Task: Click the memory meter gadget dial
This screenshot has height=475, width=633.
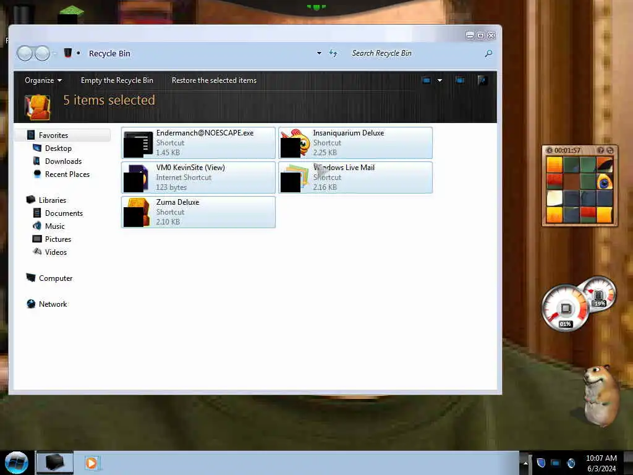Action: pos(599,294)
